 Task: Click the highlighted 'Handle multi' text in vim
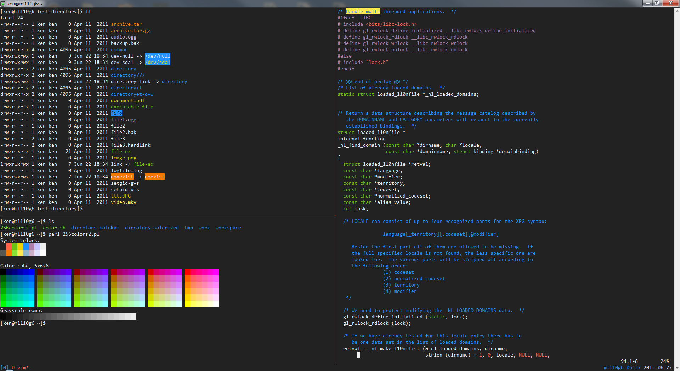click(363, 11)
